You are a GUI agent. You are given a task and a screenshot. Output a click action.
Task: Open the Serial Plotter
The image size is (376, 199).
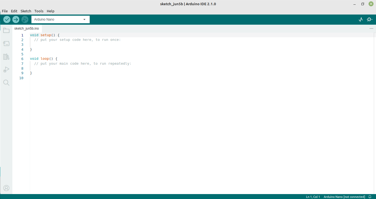pyautogui.click(x=361, y=19)
